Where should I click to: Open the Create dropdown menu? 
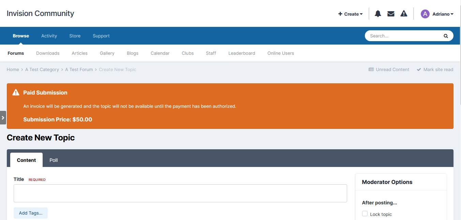[x=351, y=14]
